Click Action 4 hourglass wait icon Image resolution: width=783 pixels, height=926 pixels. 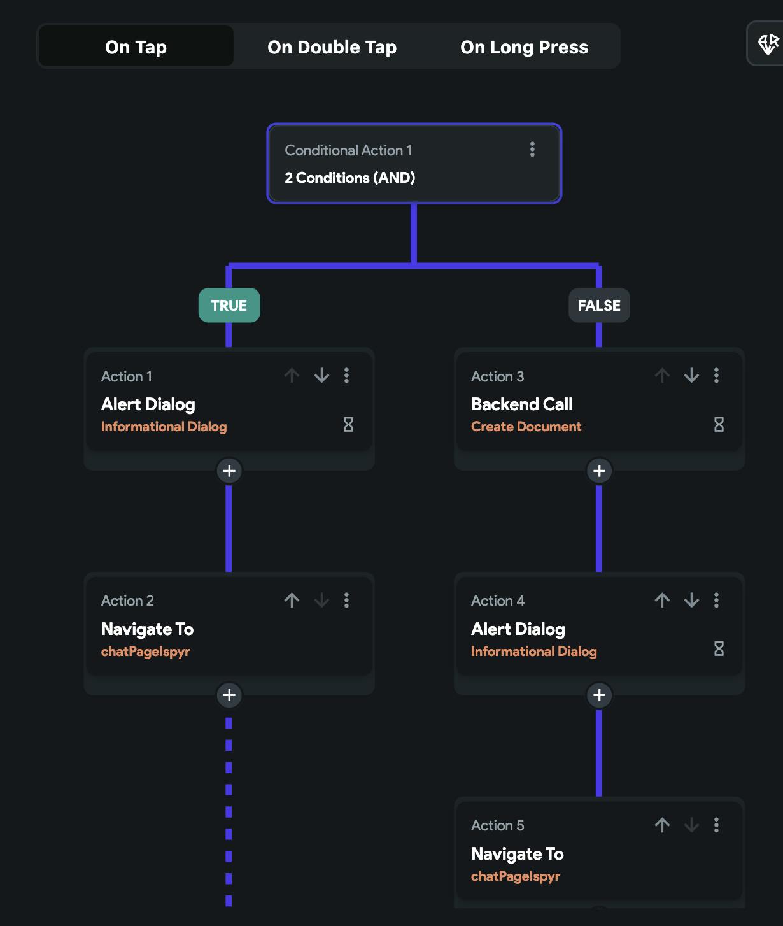coord(719,648)
